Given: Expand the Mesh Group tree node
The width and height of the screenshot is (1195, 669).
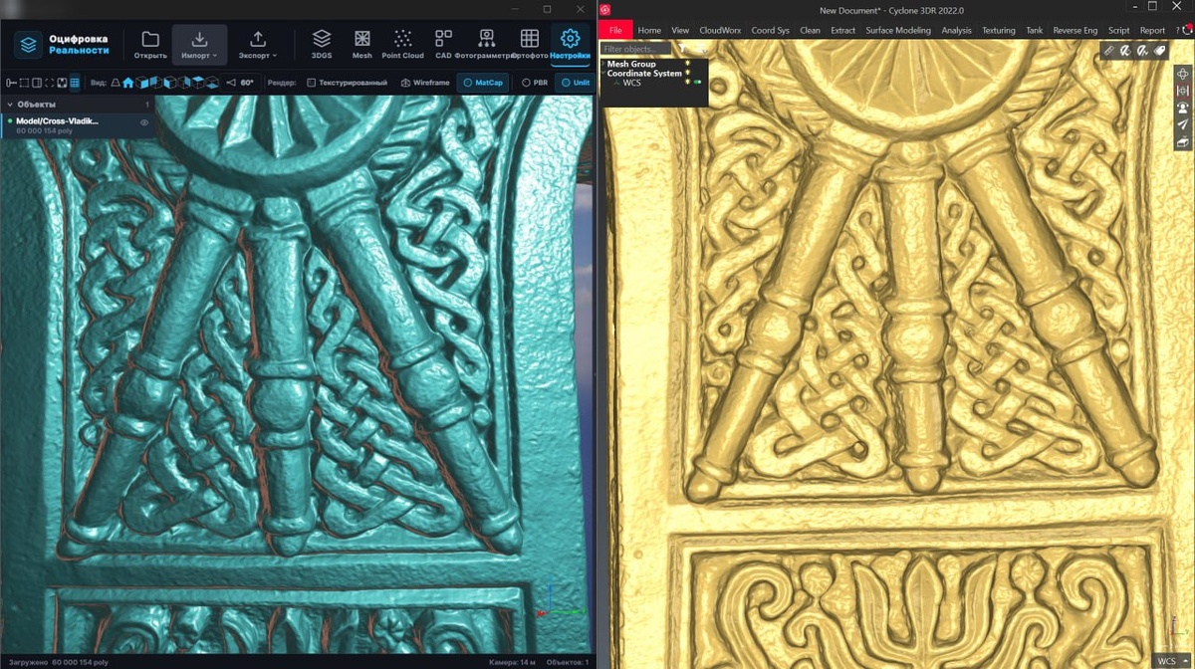Looking at the screenshot, I should tap(602, 64).
